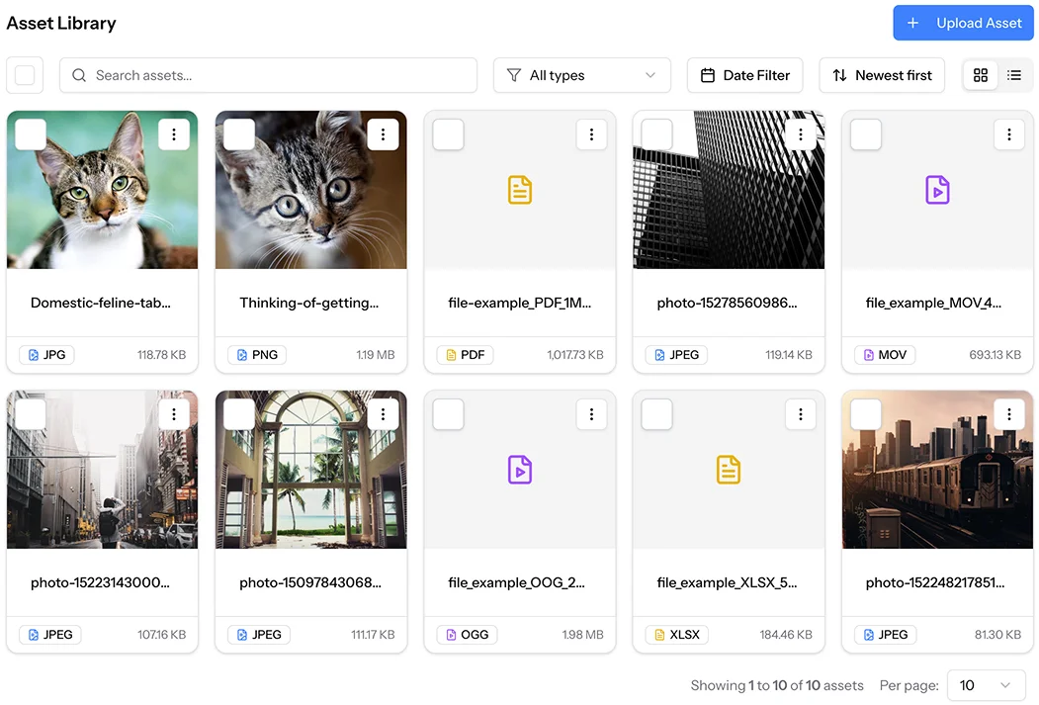The width and height of the screenshot is (1039, 705).
Task: Open the Date Filter button
Action: click(744, 75)
